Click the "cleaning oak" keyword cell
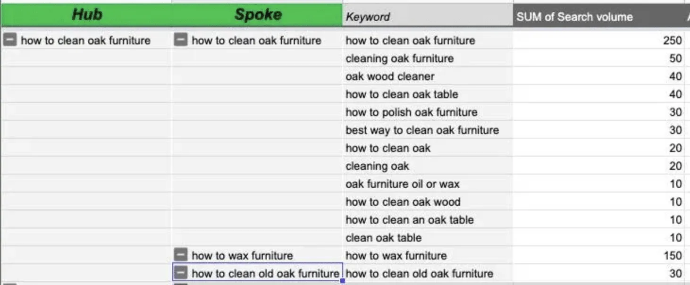This screenshot has width=690, height=285. [x=428, y=166]
